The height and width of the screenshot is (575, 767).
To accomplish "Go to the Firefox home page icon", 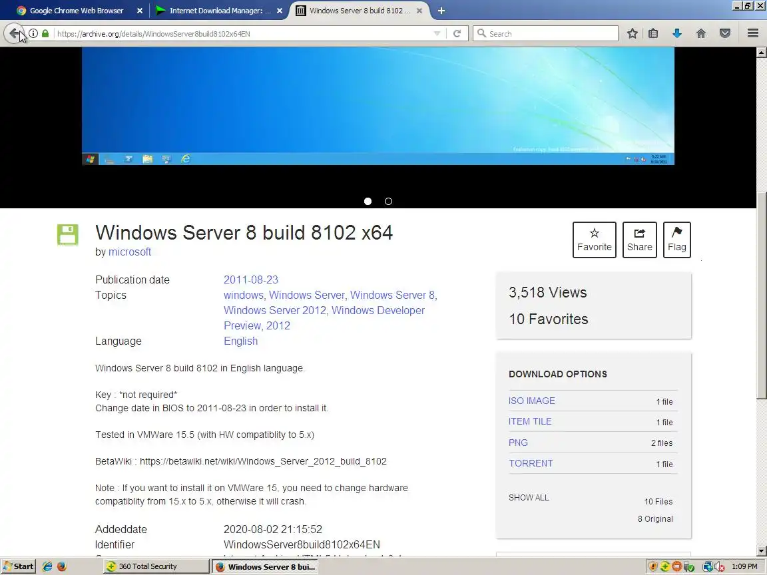I will pos(701,33).
